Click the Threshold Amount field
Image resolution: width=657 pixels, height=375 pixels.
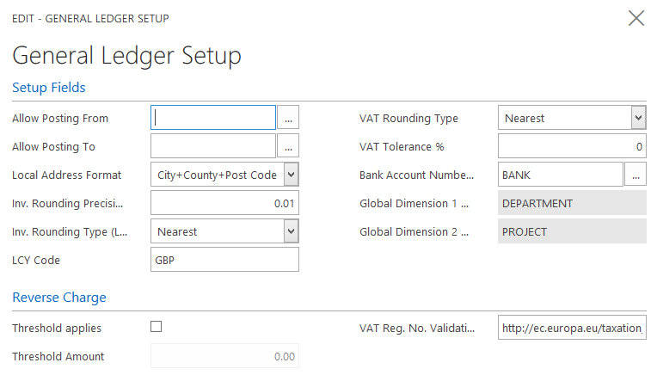pos(224,356)
